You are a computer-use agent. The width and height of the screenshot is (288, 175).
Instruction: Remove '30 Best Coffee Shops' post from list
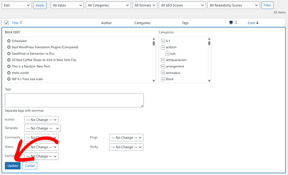pyautogui.click(x=9, y=60)
